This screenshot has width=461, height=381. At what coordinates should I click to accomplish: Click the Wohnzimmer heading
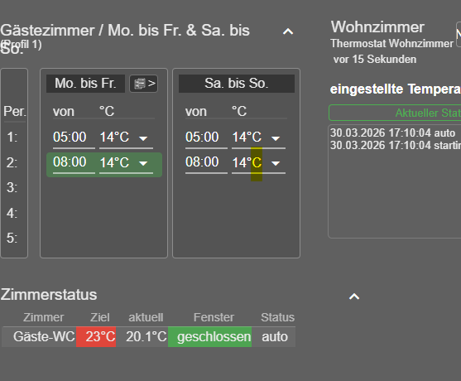point(377,27)
